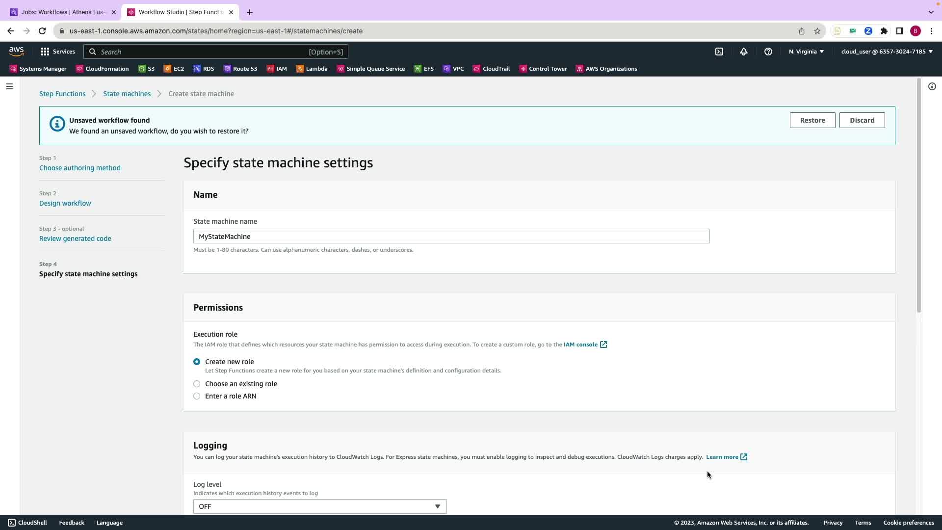Open the S3 shortcut in favorites bar
The width and height of the screenshot is (942, 530).
click(146, 69)
